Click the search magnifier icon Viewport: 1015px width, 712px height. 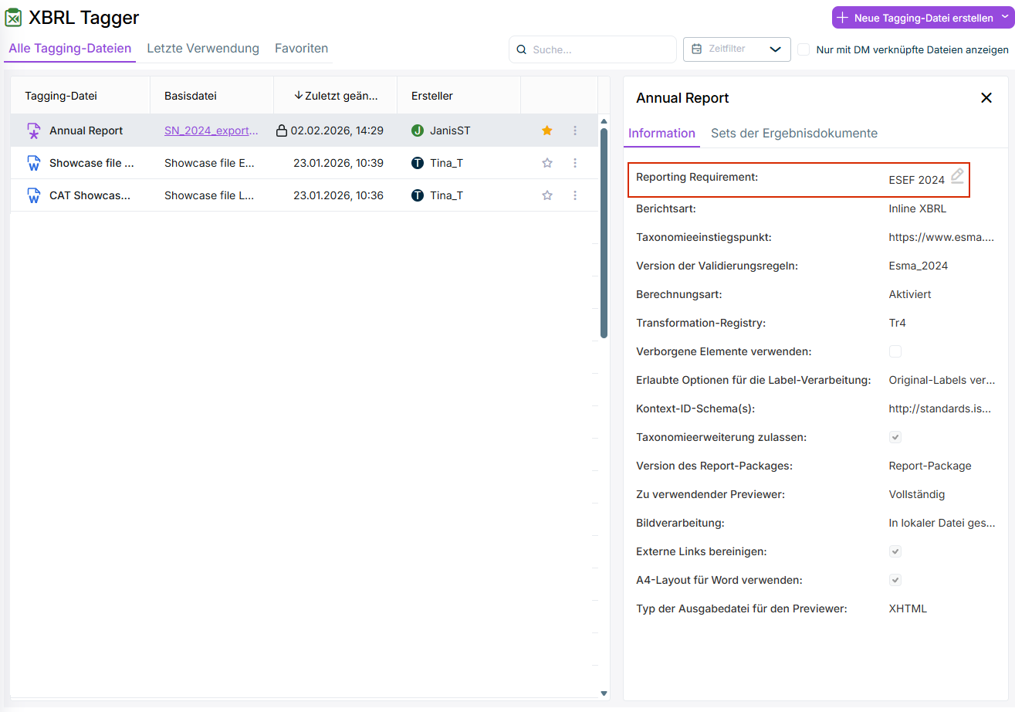(522, 49)
